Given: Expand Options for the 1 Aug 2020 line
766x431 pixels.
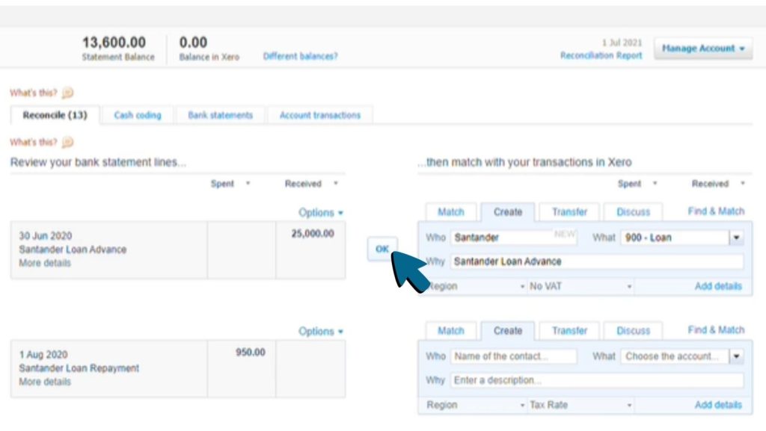Looking at the screenshot, I should coord(321,331).
